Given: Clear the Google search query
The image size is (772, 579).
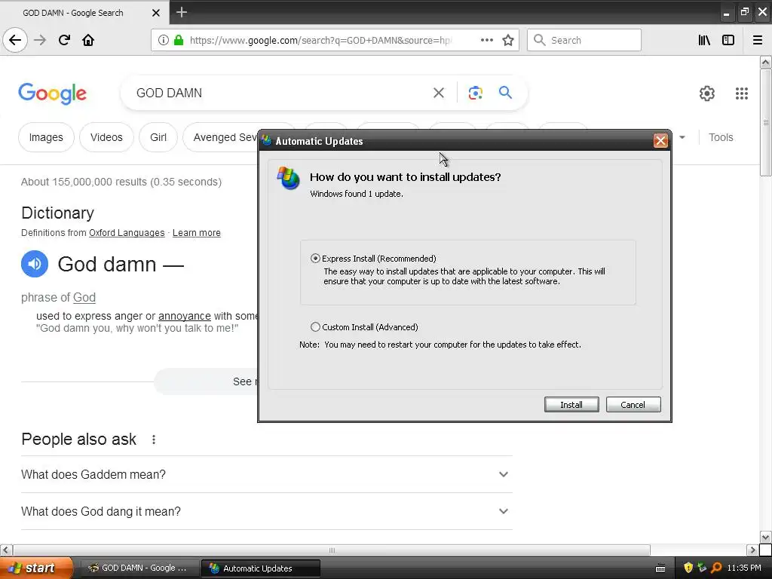Looking at the screenshot, I should (439, 93).
